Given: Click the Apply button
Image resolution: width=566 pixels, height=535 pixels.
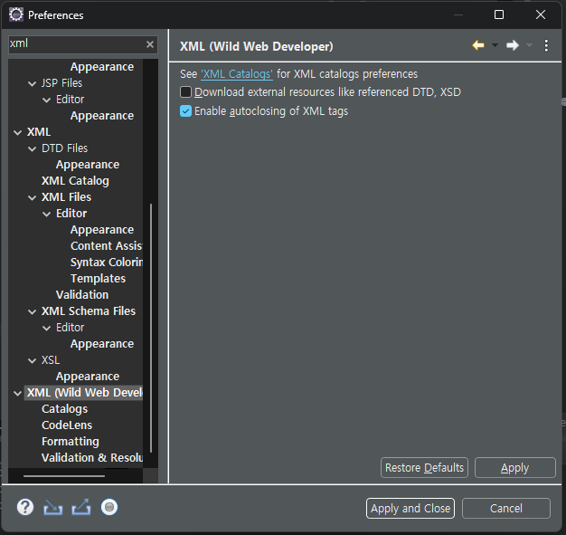Looking at the screenshot, I should 515,467.
